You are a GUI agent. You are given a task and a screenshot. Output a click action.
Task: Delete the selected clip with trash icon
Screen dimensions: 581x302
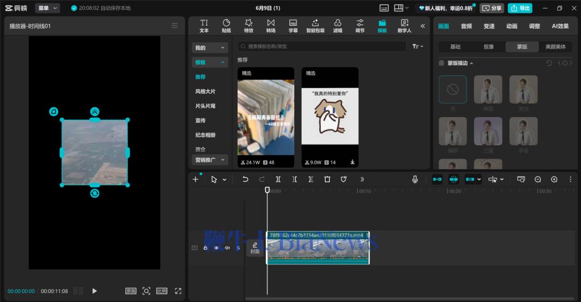pos(327,179)
